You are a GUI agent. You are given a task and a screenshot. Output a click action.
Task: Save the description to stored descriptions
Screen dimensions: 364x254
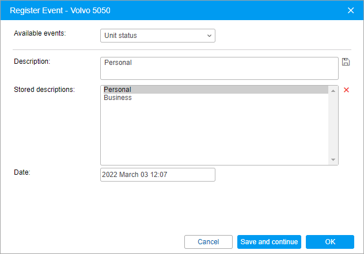click(x=346, y=62)
